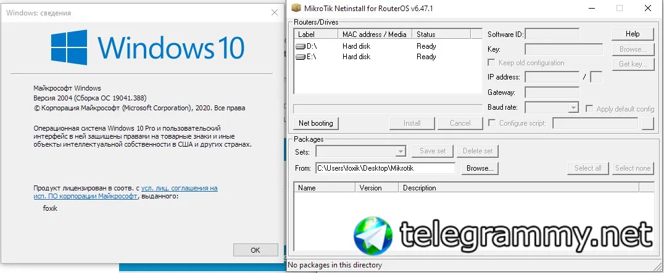Open the Microsoft license terms link
This screenshot has width=664, height=273.
click(x=126, y=192)
